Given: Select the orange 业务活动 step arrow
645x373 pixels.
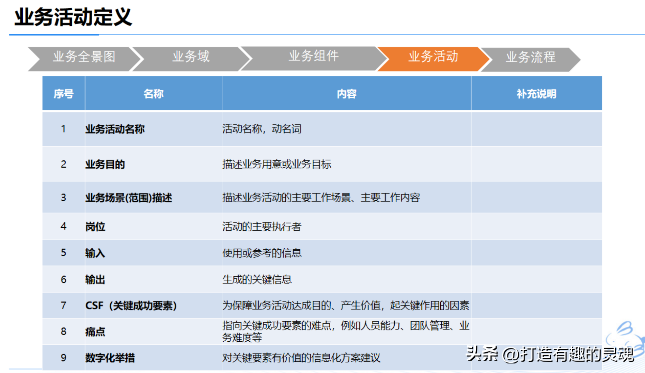Looking at the screenshot, I should 433,59.
